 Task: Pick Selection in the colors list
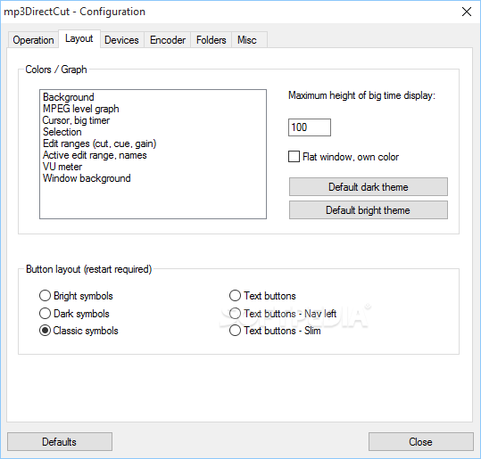153,132
